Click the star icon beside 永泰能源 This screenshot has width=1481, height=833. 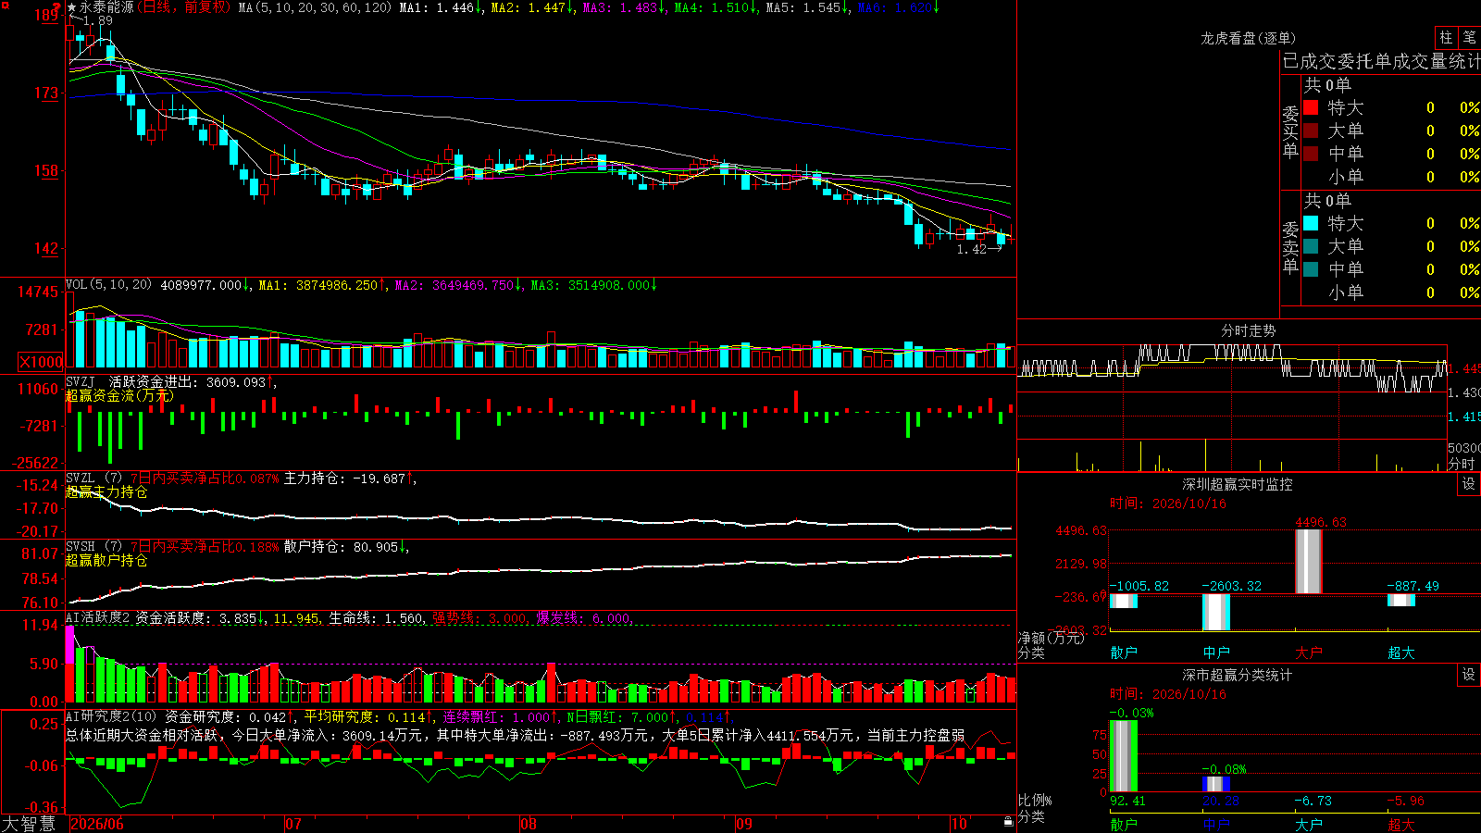[72, 7]
